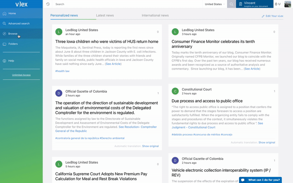Click Official Gazette avatar on sustainable development card
This screenshot has height=183, width=293.
[x=59, y=93]
